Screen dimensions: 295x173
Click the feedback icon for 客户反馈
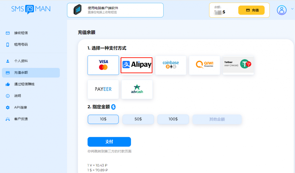point(8,119)
